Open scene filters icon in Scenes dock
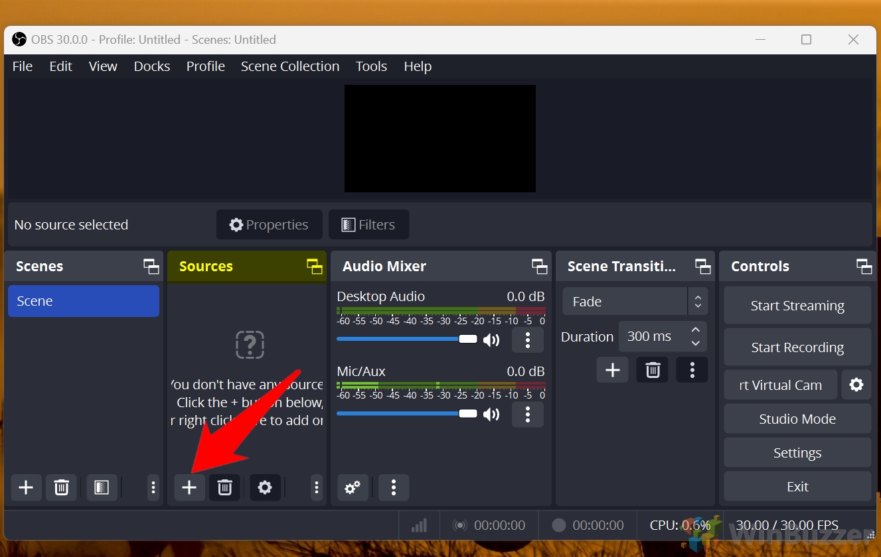The height and width of the screenshot is (557, 881). (x=101, y=488)
